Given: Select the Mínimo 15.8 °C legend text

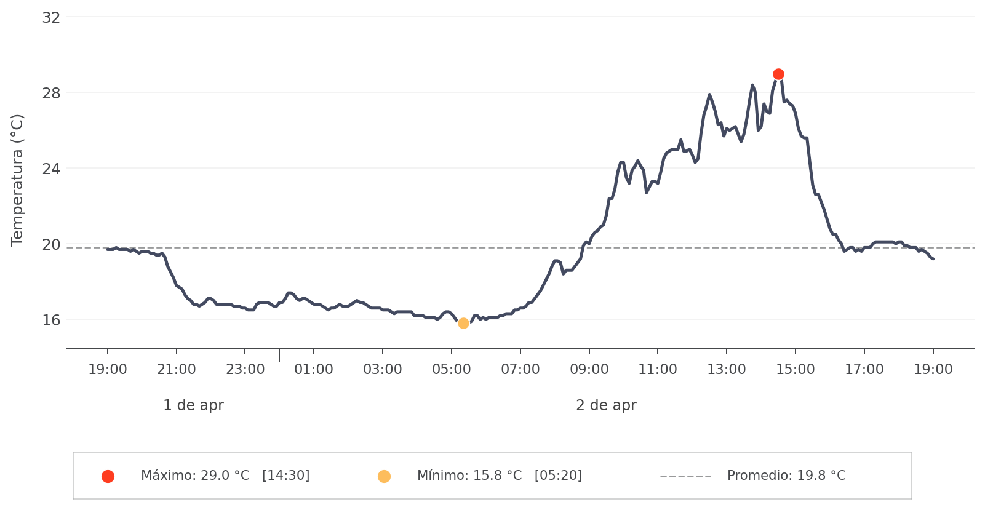Looking at the screenshot, I should pyautogui.click(x=499, y=476).
